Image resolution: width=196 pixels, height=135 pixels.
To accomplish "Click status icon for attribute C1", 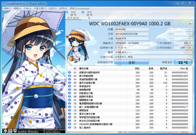I will point(69,107).
